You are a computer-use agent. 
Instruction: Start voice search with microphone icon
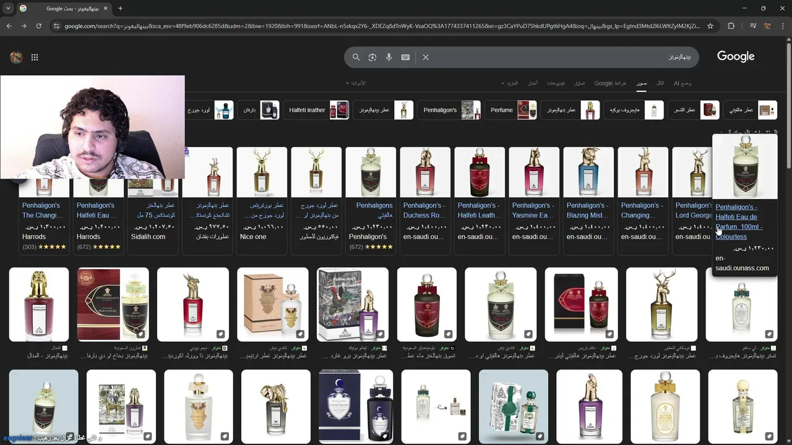pyautogui.click(x=389, y=57)
